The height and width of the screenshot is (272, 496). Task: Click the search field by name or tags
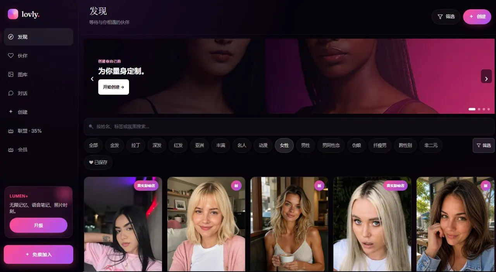coord(289,127)
